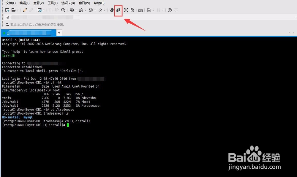Click the Font icon
This screenshot has height=177, width=297.
[100, 10]
